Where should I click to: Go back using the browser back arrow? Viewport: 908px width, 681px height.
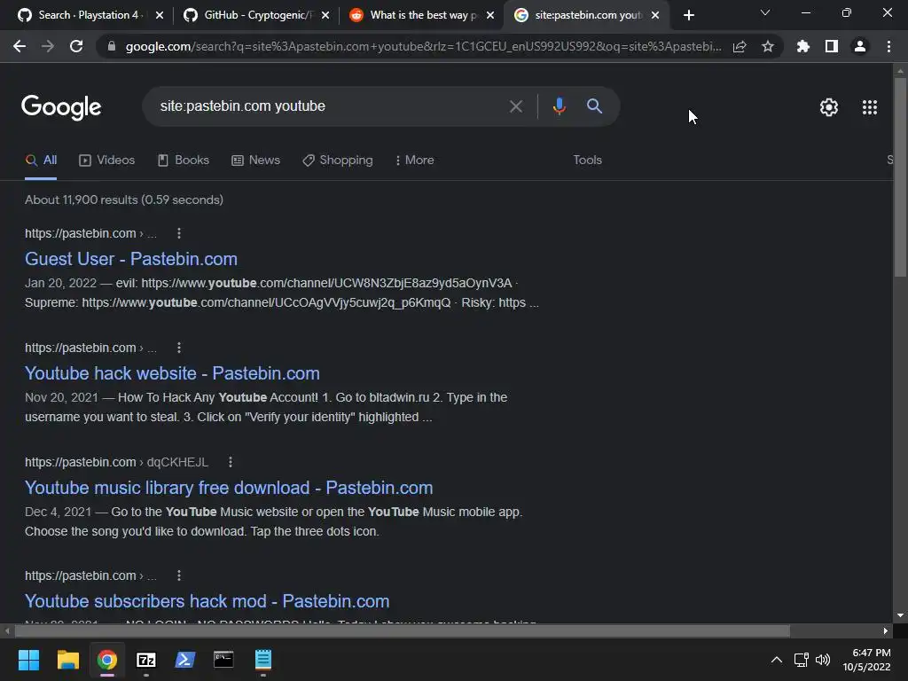[x=20, y=46]
